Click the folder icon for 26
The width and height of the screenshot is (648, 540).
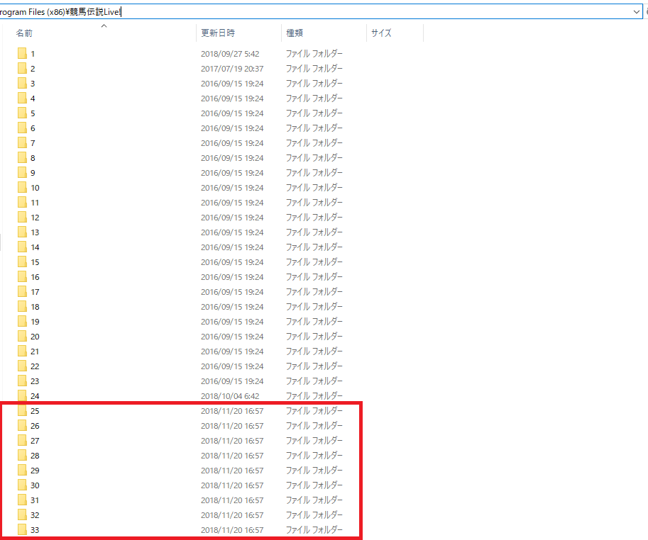[22, 426]
